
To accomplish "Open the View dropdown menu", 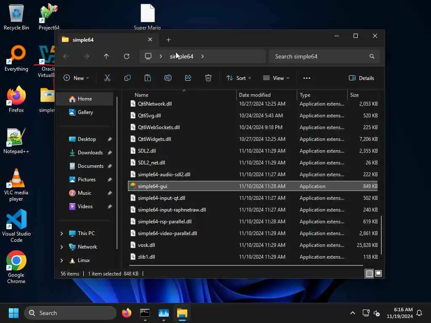I will click(x=276, y=78).
